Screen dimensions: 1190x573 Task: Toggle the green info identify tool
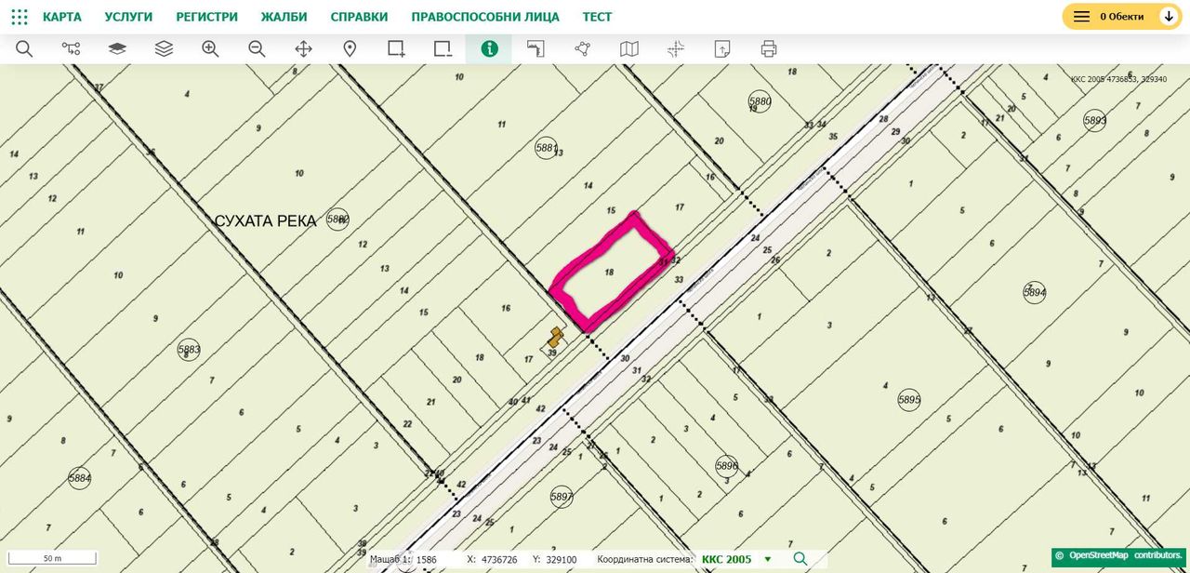[x=489, y=49]
